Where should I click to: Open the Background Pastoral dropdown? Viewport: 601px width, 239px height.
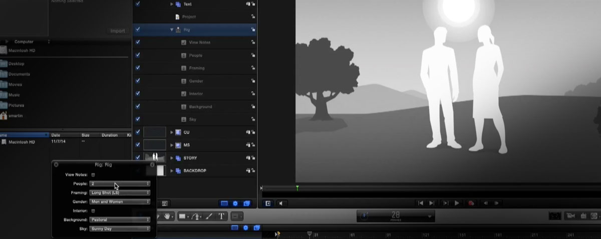(120, 219)
